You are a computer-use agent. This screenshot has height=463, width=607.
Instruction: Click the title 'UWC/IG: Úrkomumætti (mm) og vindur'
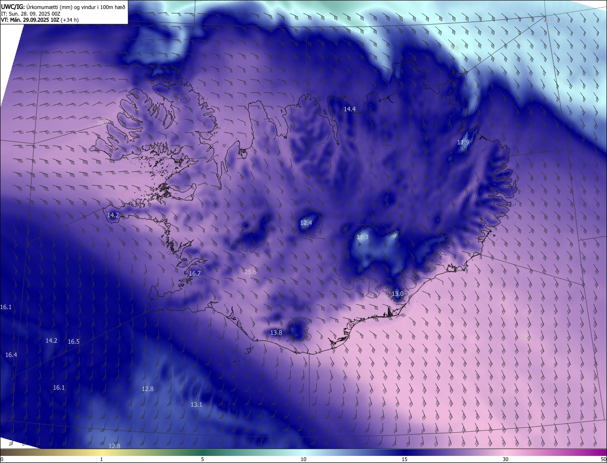(63, 7)
